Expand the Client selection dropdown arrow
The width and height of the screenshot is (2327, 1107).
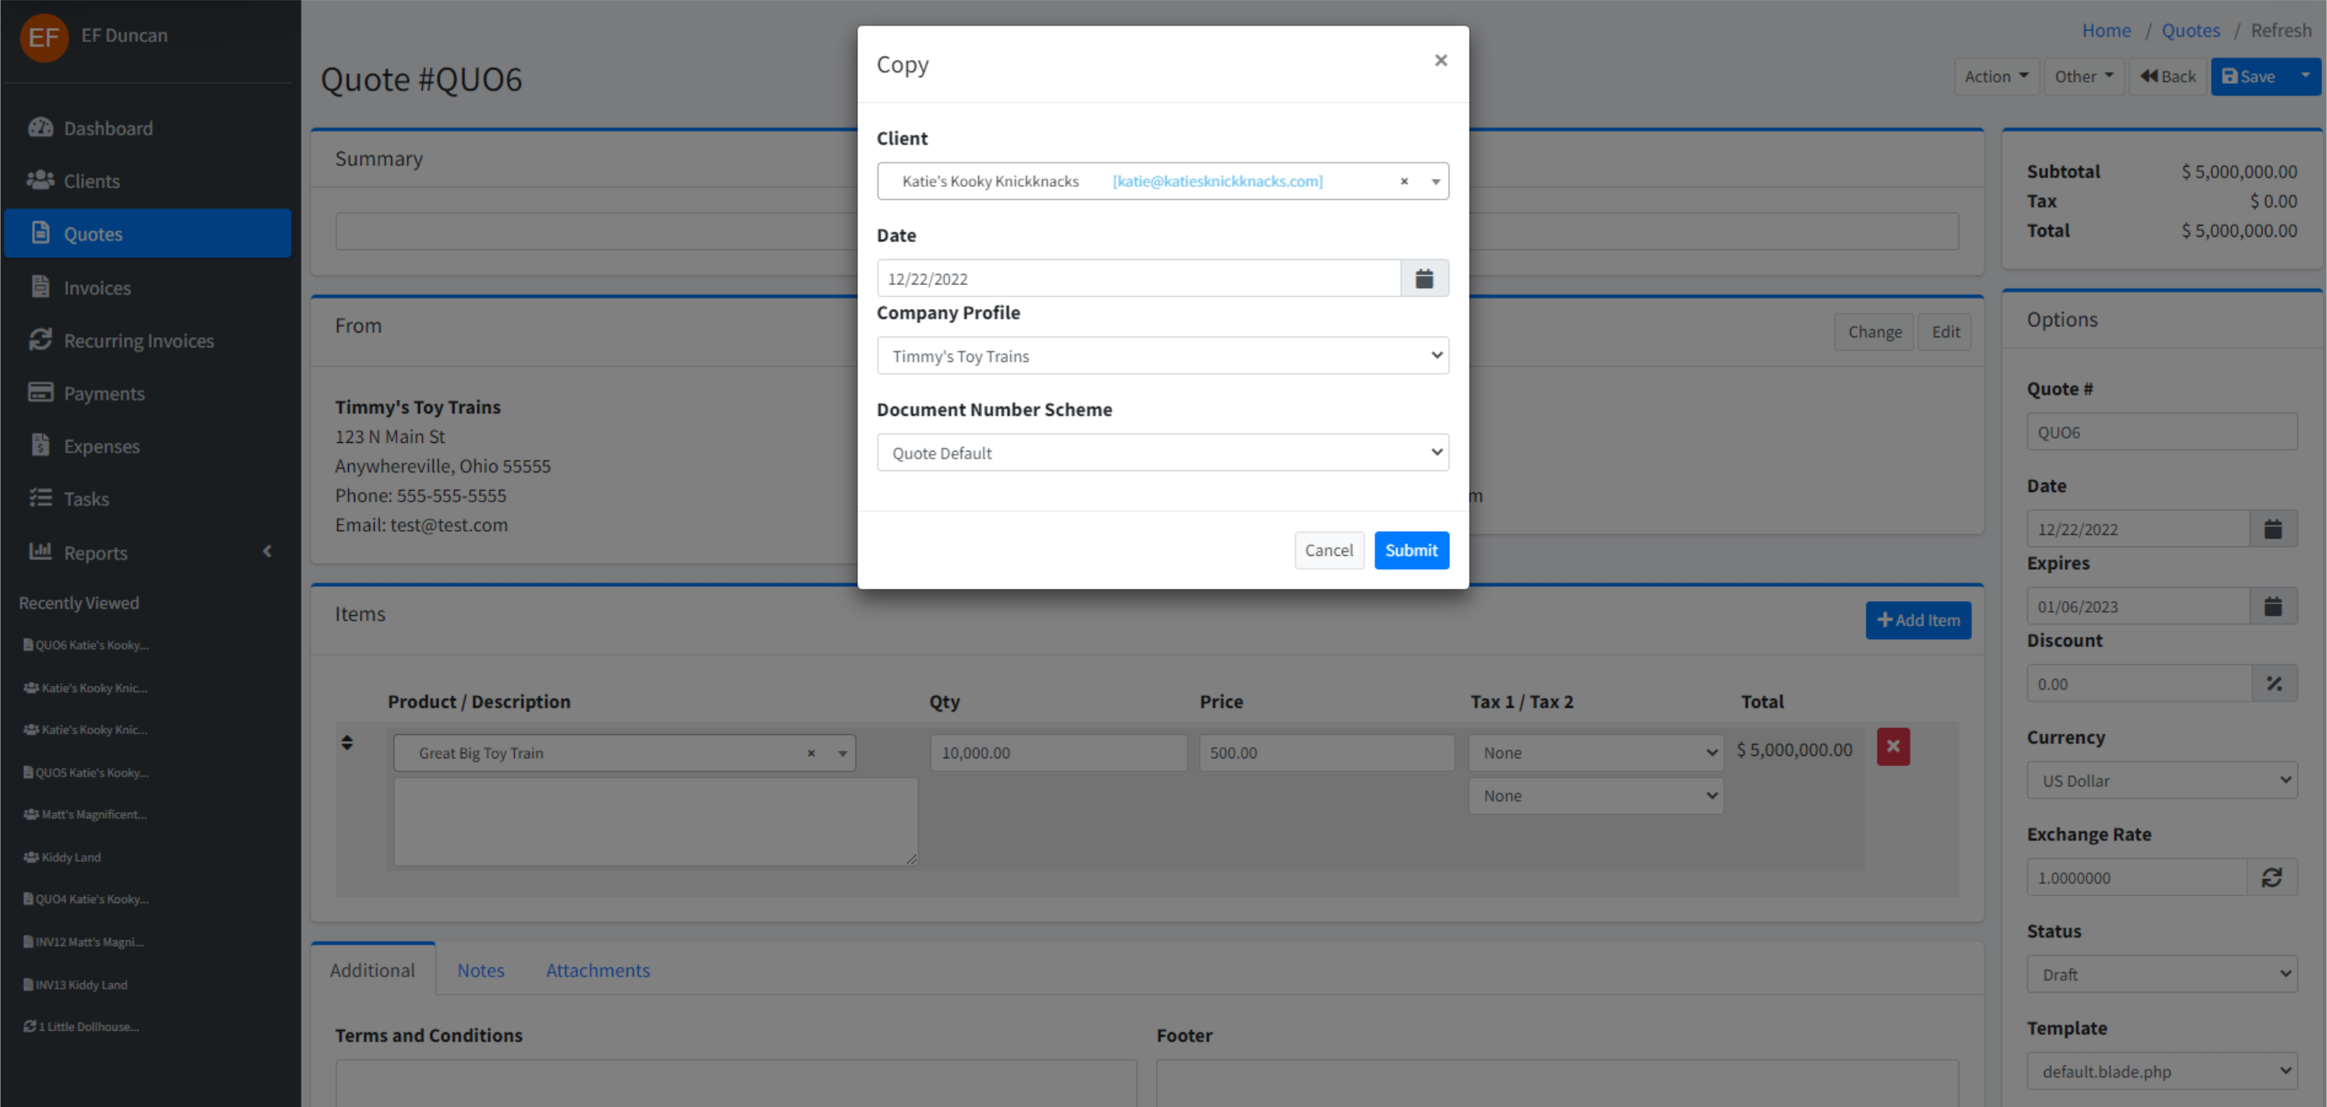pyautogui.click(x=1435, y=181)
